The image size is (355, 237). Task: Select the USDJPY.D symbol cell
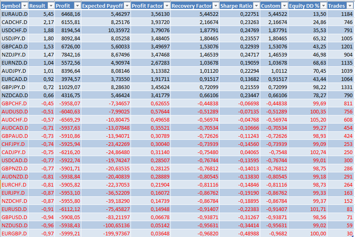coord(14,39)
